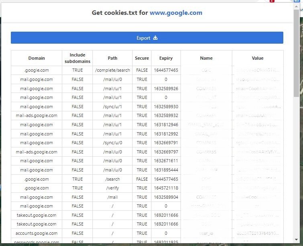303x246 pixels.
Task: Select the /sync/u/0 path cell
Action: pyautogui.click(x=112, y=143)
